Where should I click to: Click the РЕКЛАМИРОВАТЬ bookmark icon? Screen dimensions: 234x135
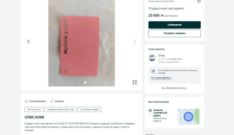coord(26,102)
